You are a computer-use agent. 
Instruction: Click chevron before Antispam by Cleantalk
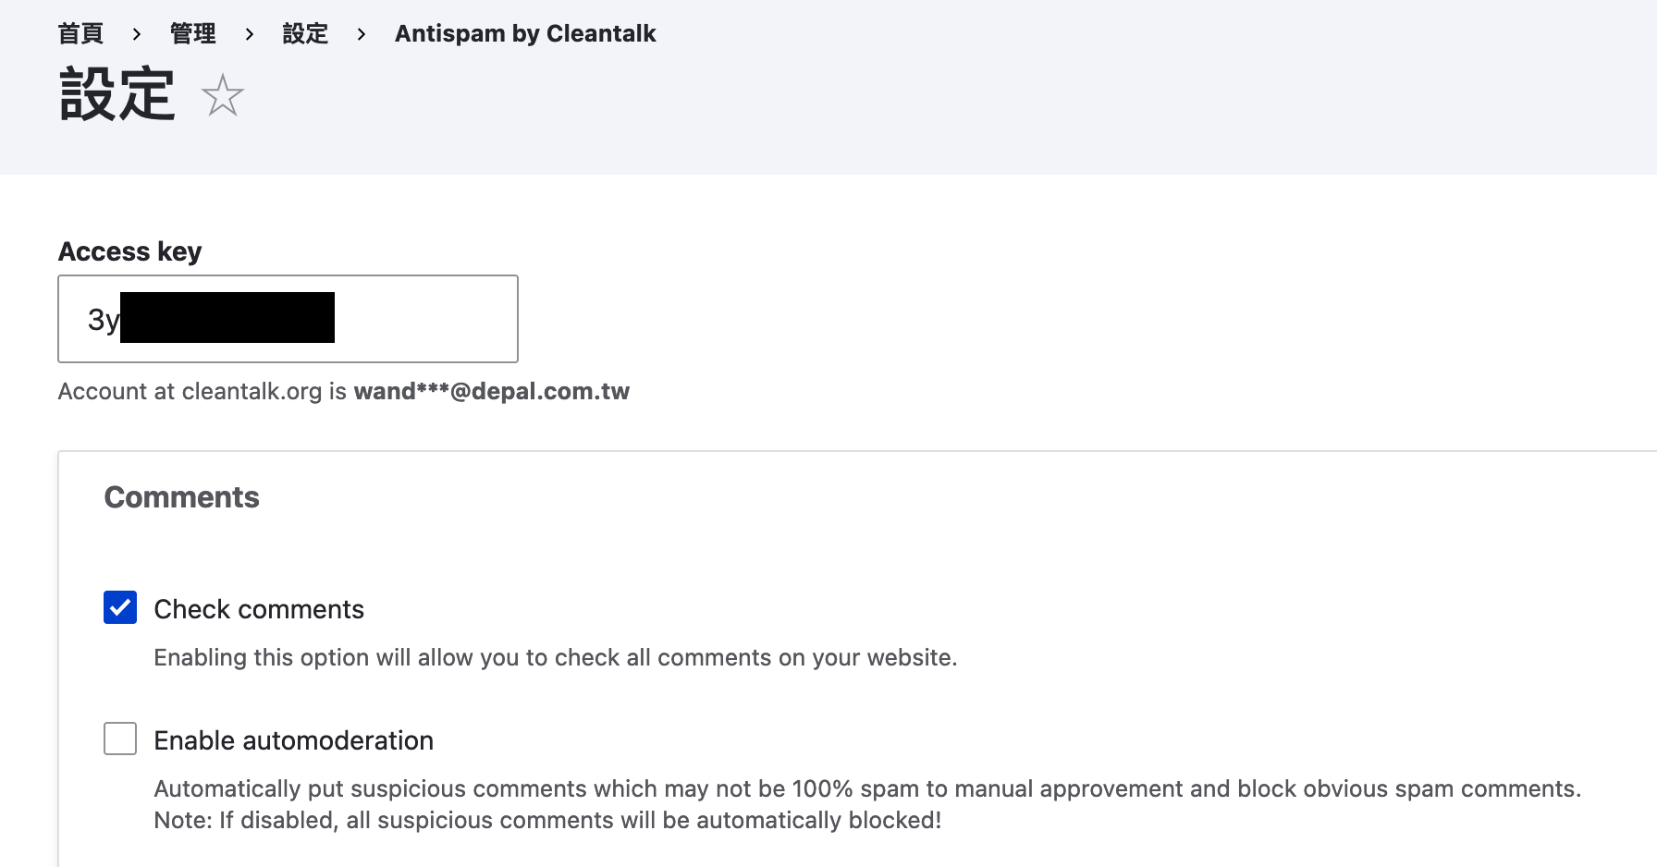pyautogui.click(x=362, y=34)
